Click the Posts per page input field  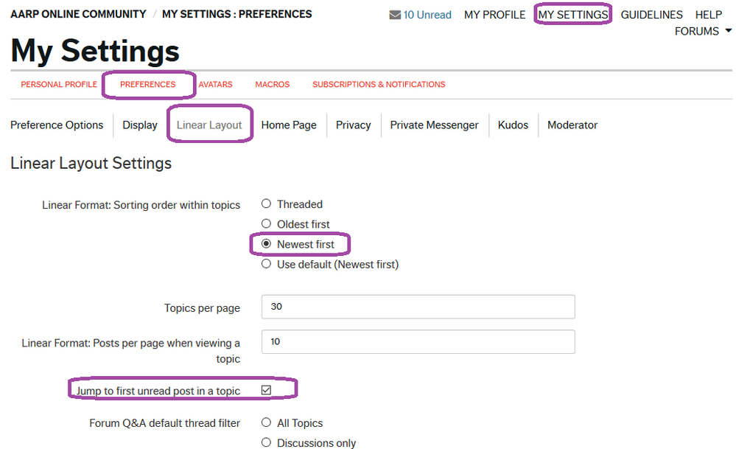click(x=418, y=342)
